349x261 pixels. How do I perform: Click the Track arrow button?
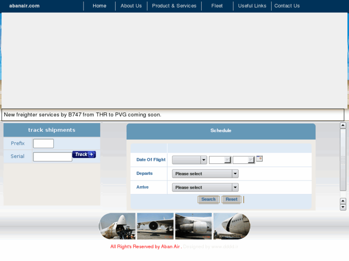tap(84, 154)
